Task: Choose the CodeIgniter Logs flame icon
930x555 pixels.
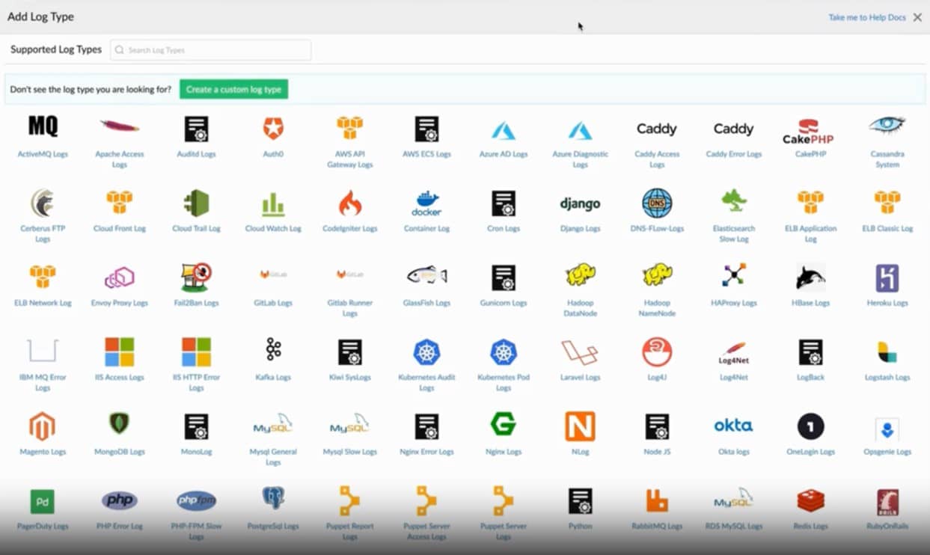Action: (349, 203)
